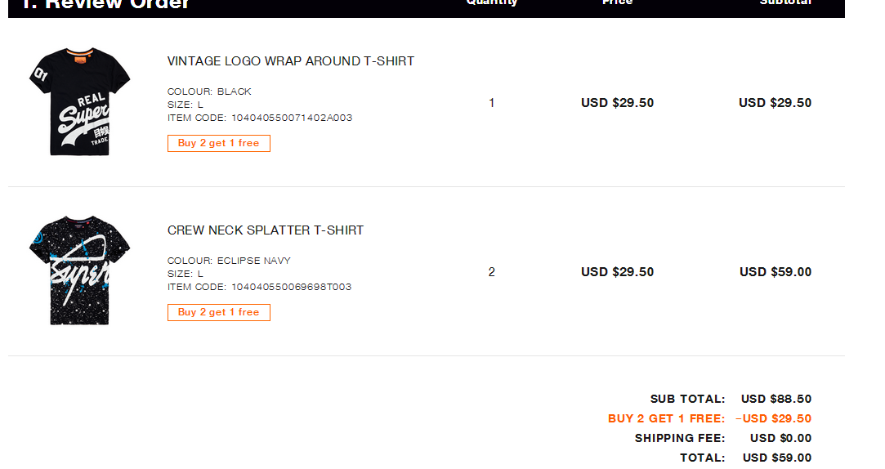
Task: Click quantity 2 of Splatter shirt
Action: pyautogui.click(x=492, y=272)
